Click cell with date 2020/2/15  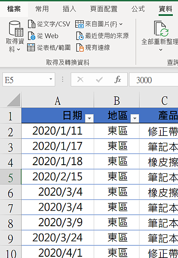click(x=58, y=177)
